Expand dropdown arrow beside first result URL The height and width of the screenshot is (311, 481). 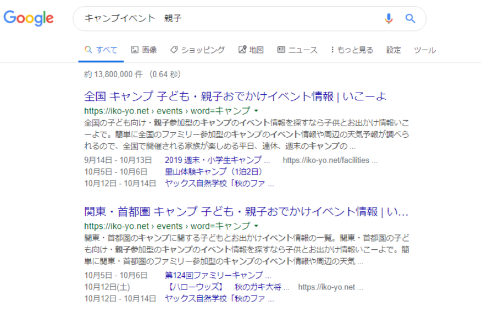[256, 110]
